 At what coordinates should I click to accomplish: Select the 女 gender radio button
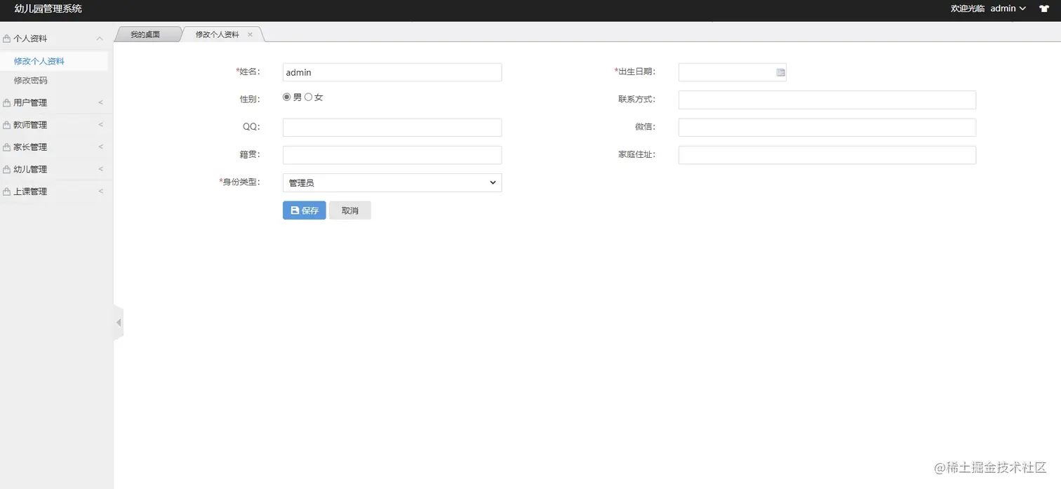click(x=308, y=97)
